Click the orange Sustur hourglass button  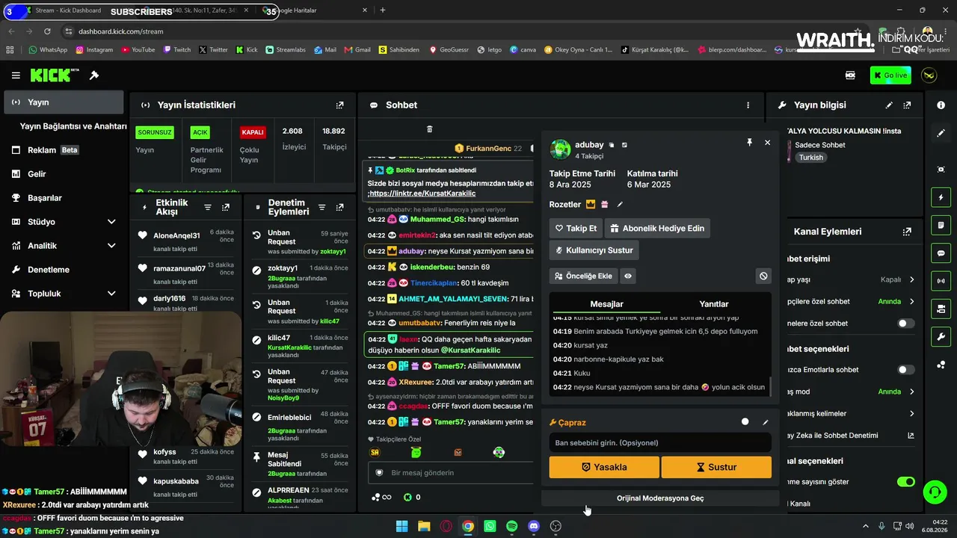coord(716,467)
